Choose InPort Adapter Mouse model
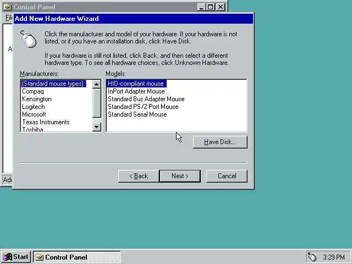Screen dimensions: 352x264 pyautogui.click(x=136, y=91)
